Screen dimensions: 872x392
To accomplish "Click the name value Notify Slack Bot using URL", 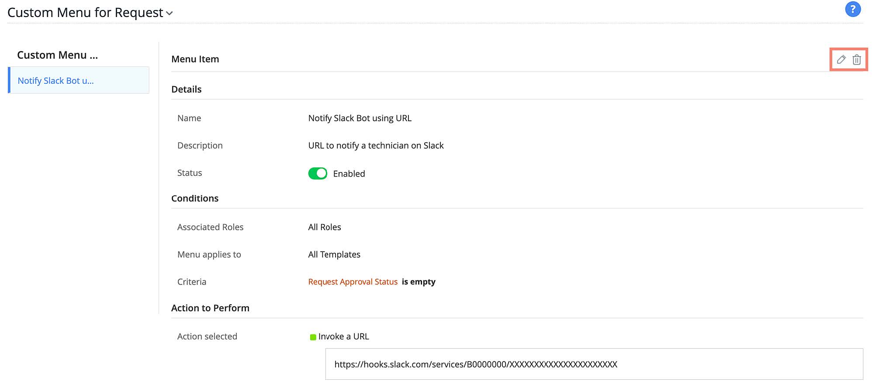I will [x=360, y=118].
